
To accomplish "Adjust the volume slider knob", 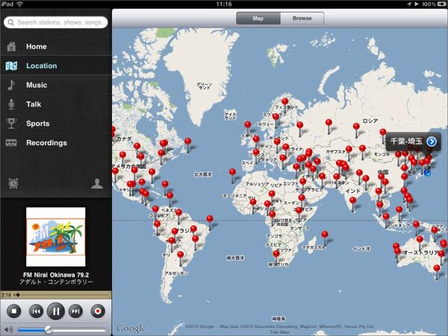I will click(49, 329).
